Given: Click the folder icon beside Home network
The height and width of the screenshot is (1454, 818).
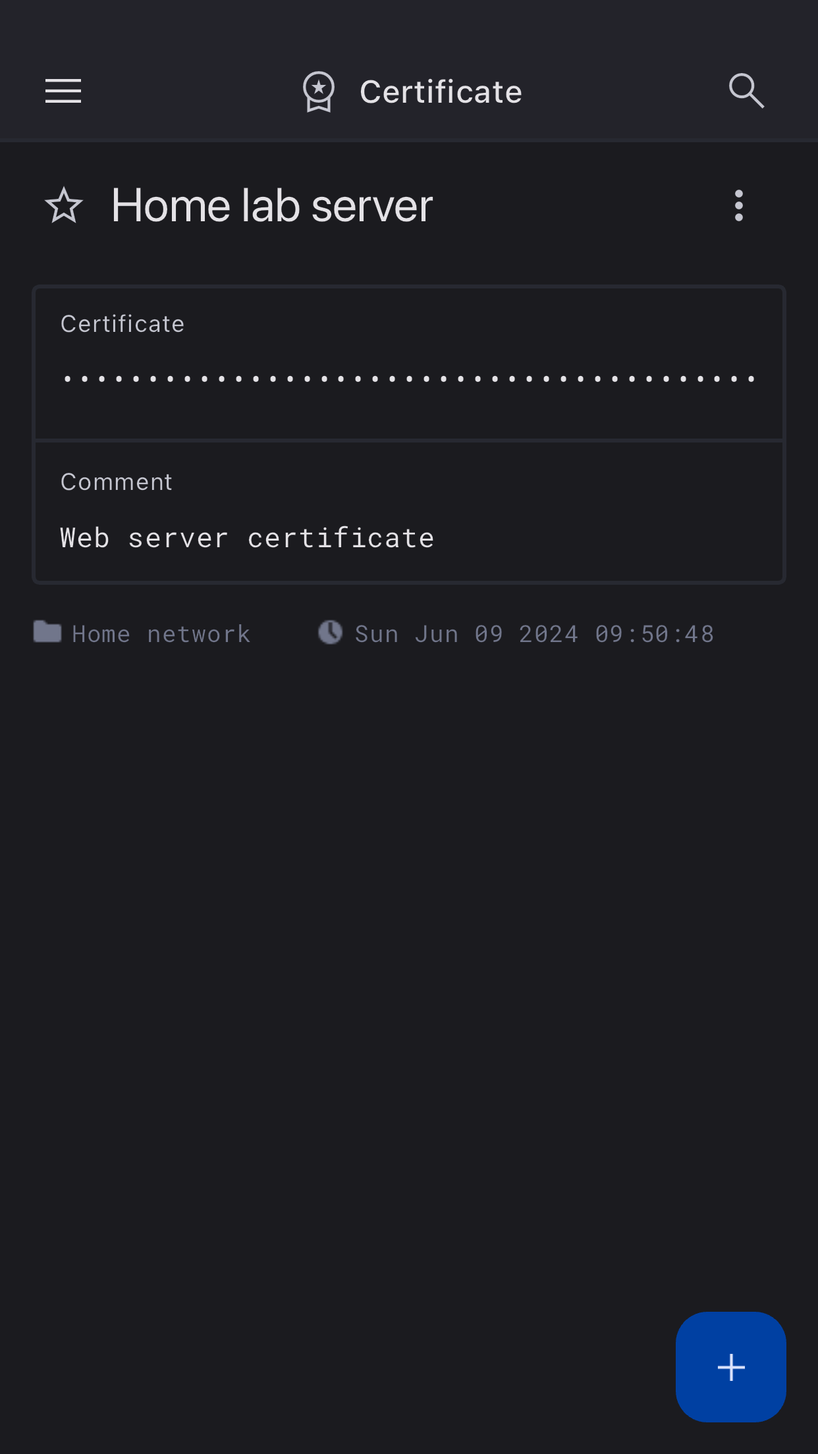Looking at the screenshot, I should (47, 632).
